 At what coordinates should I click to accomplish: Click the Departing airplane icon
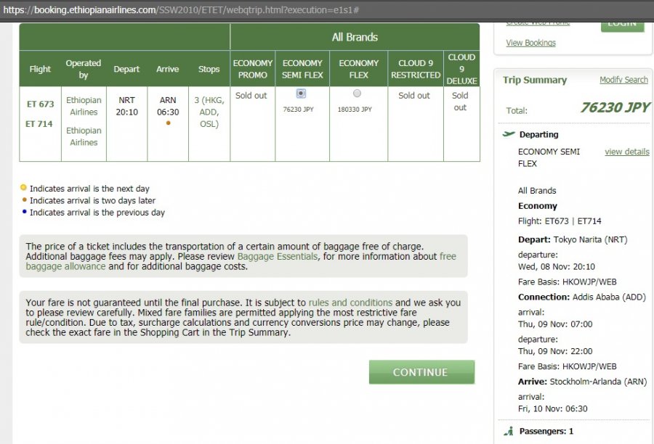pos(508,134)
